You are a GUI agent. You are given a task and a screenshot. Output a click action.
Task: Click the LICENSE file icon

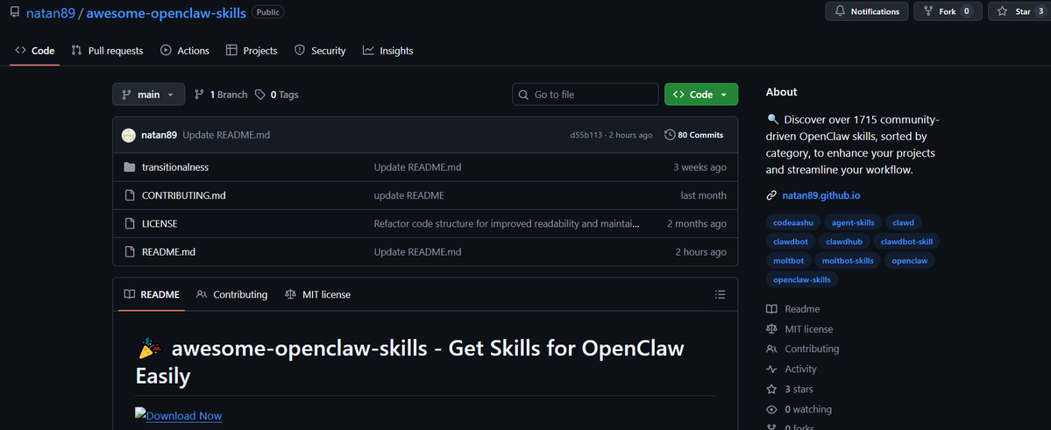(130, 223)
